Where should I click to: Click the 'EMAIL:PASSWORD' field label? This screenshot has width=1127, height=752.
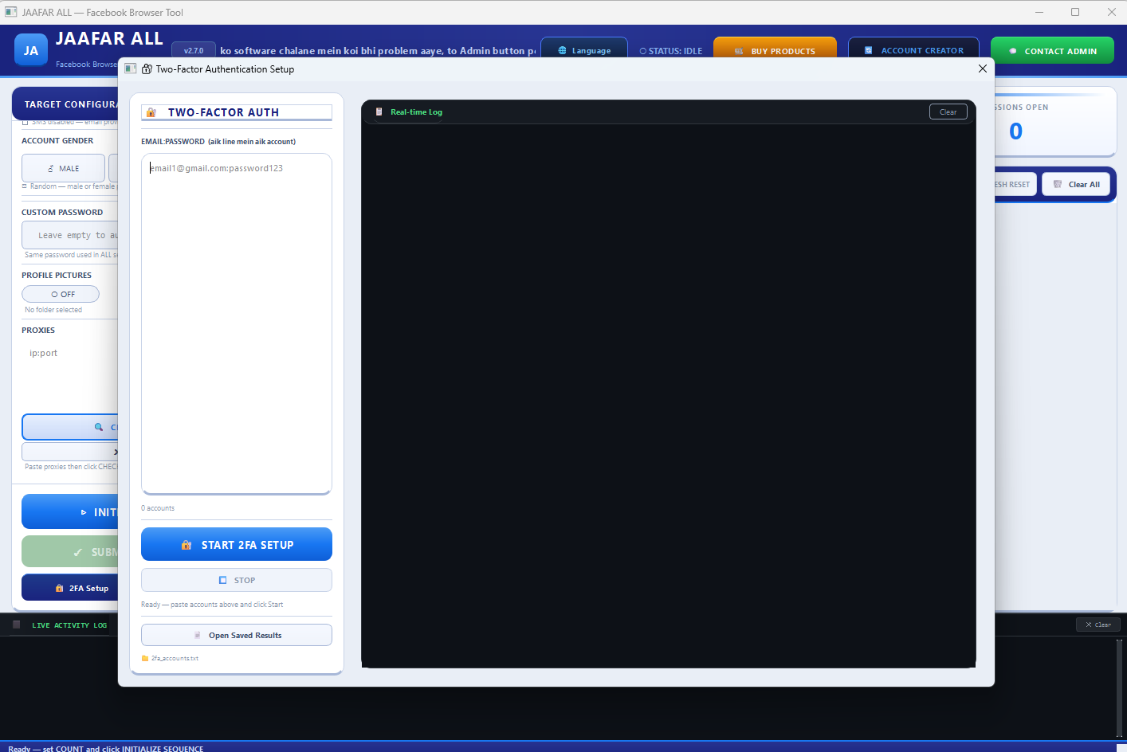(173, 142)
